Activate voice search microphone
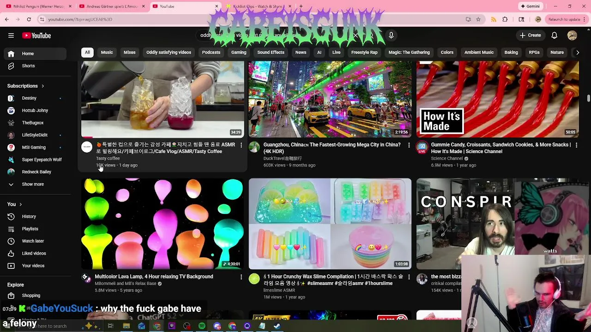 [391, 36]
